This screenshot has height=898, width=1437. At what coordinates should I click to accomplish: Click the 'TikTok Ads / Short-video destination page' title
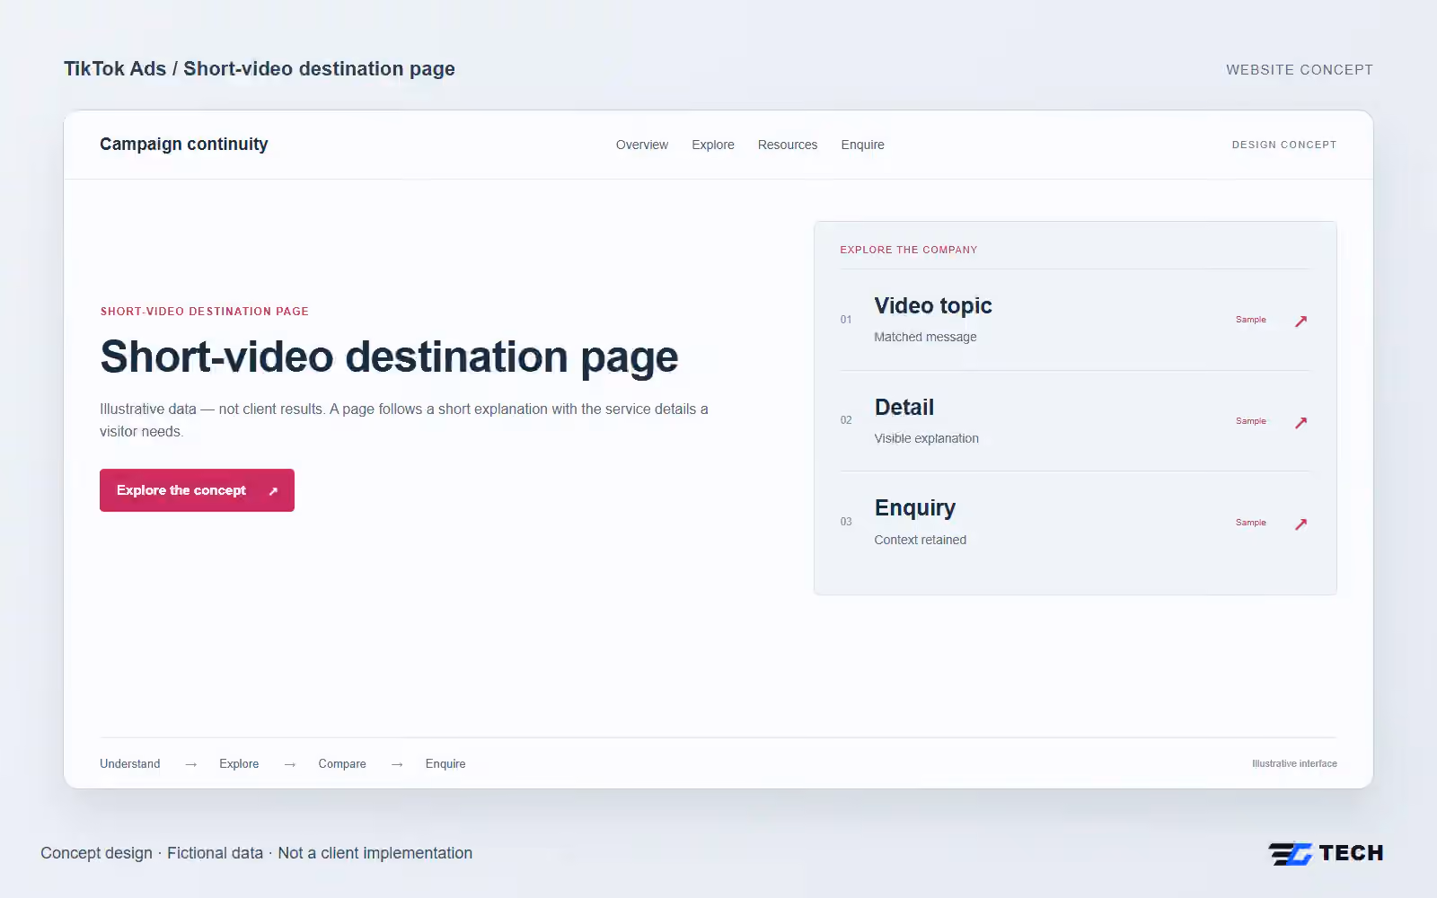[x=259, y=69]
